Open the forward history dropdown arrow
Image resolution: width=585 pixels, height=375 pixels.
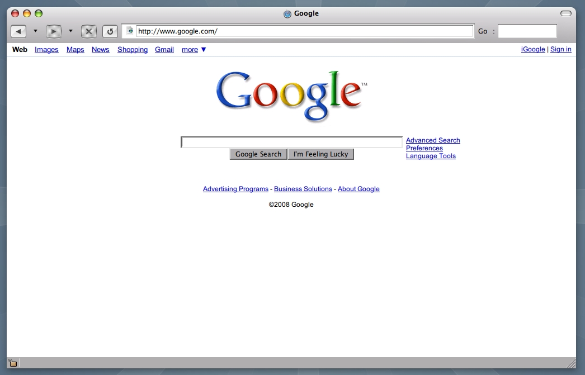point(70,31)
